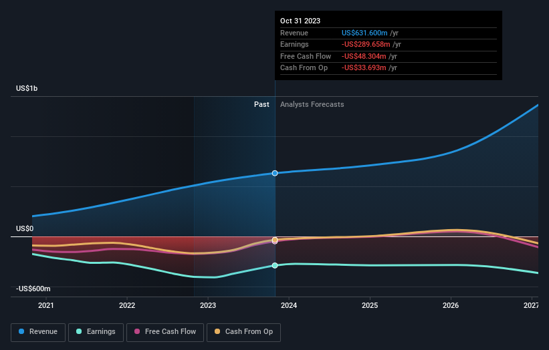Image resolution: width=549 pixels, height=350 pixels.
Task: Select the earnings data point on teal line
Action: pyautogui.click(x=275, y=265)
